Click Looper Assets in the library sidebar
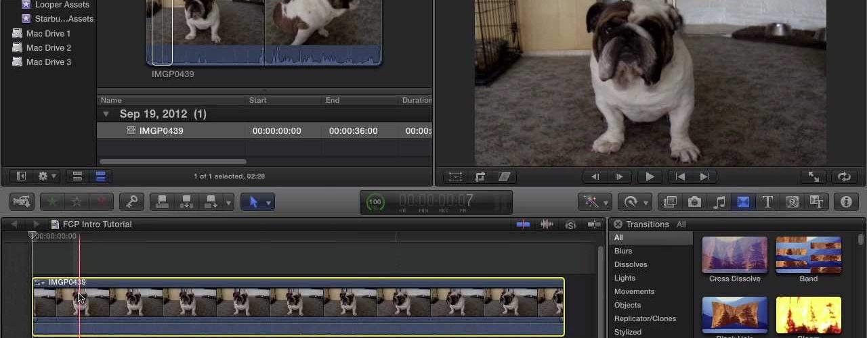The width and height of the screenshot is (867, 338). point(62,5)
